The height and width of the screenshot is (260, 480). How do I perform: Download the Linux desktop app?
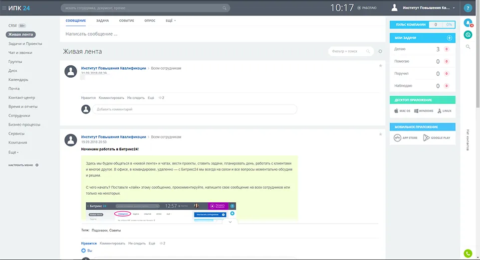(445, 111)
